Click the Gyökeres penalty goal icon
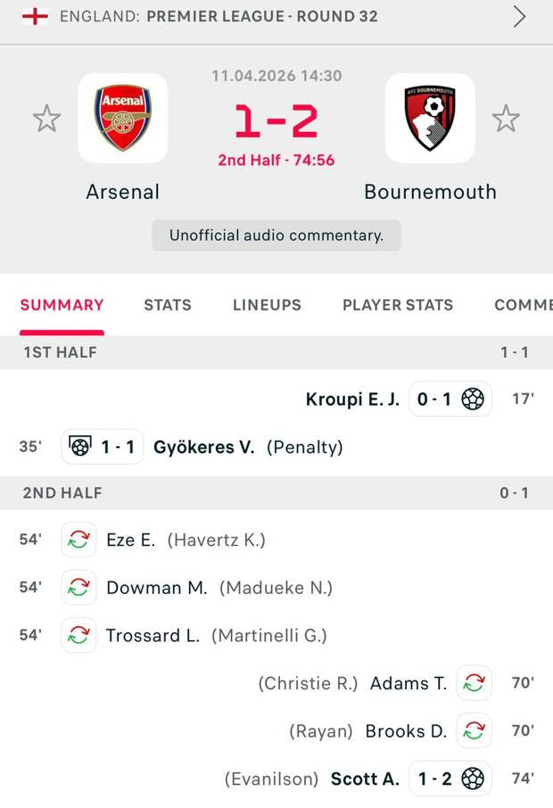This screenshot has height=808, width=553. click(x=80, y=447)
